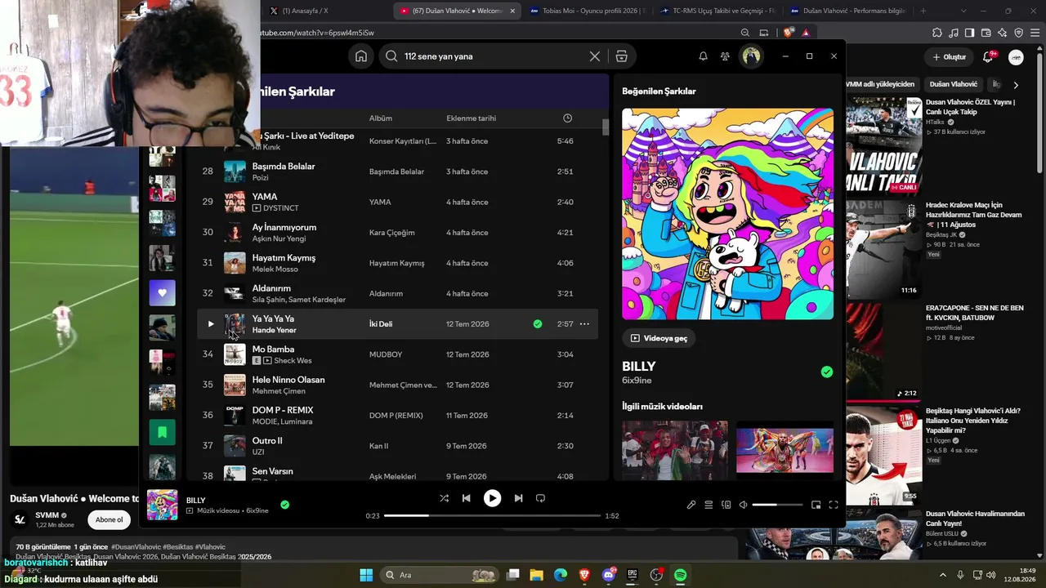Open the browser hamburger menu
This screenshot has width=1046, height=588.
[x=1035, y=33]
